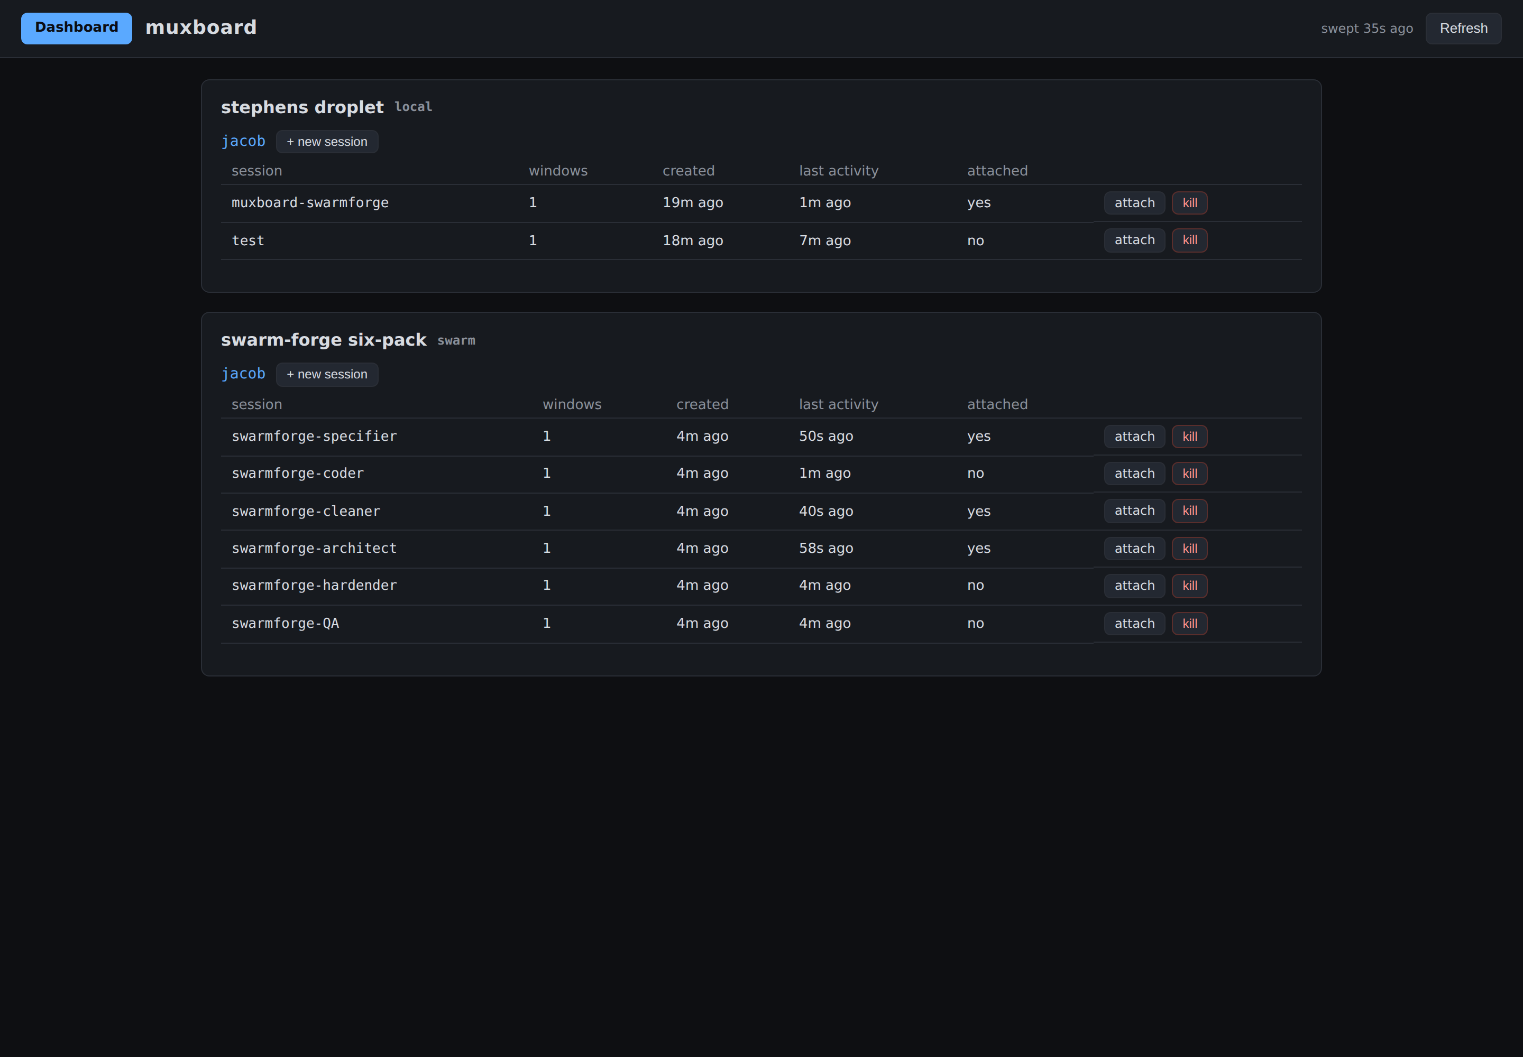Attach to swarmforge-coder session
Screen dimensions: 1523x1057
[x=1134, y=474]
